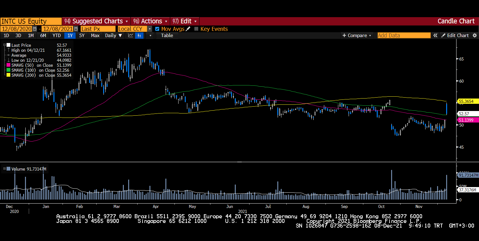Open the Edit menu
Image resolution: width=479 pixels, height=241 pixels.
click(x=185, y=21)
